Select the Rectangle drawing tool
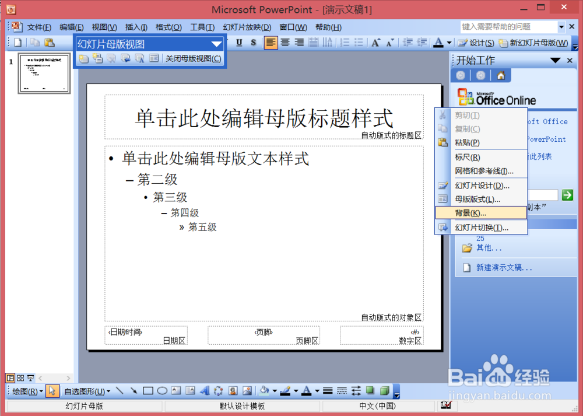The width and height of the screenshot is (583, 416). pyautogui.click(x=148, y=391)
